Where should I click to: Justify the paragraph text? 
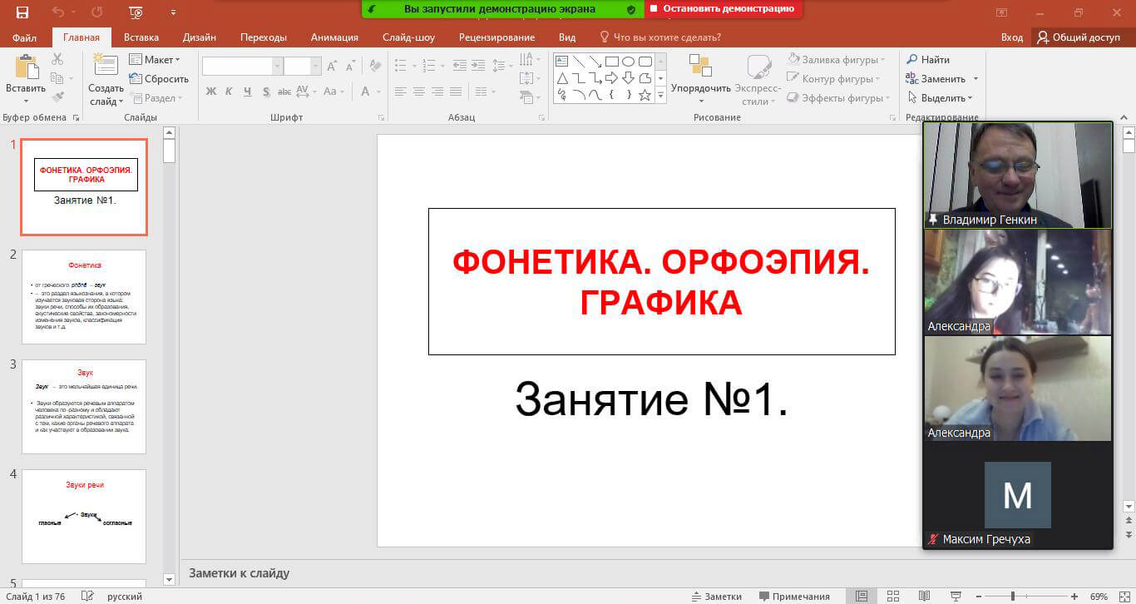point(457,92)
